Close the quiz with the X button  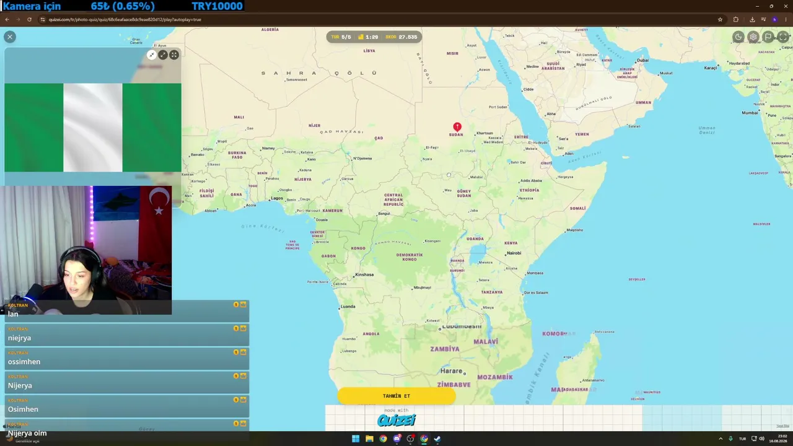click(x=10, y=37)
